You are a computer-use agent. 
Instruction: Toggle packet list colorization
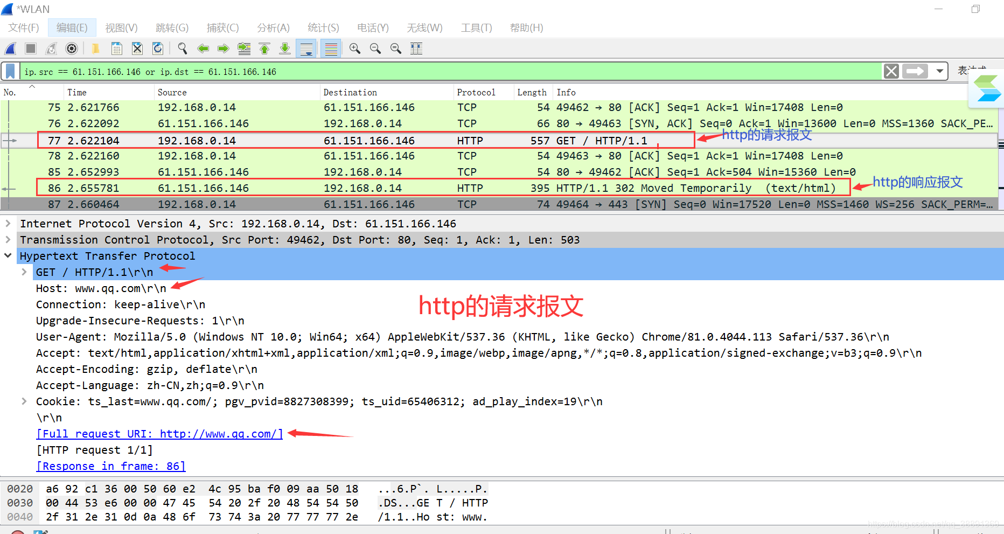point(331,48)
